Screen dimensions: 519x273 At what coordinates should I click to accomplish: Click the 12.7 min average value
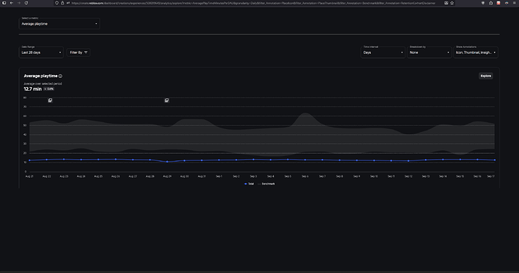point(32,89)
